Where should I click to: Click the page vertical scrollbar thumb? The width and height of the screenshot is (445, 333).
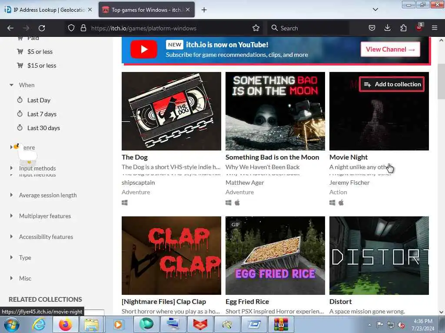(441, 82)
